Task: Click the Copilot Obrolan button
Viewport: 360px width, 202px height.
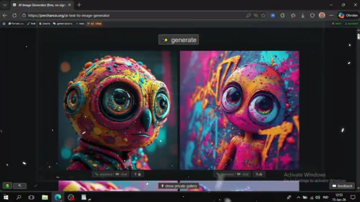Action: click(348, 15)
